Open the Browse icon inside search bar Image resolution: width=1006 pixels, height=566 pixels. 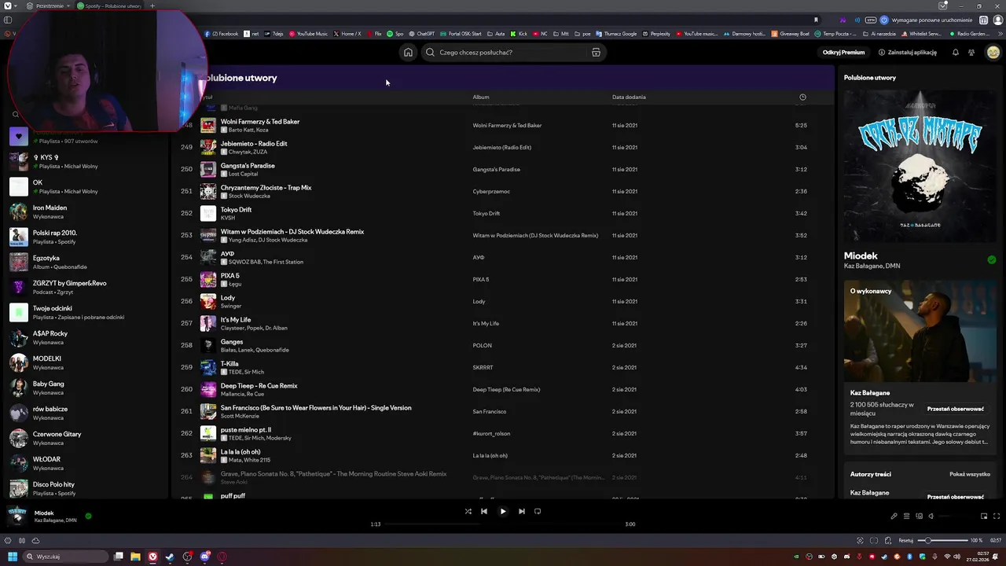(x=596, y=53)
